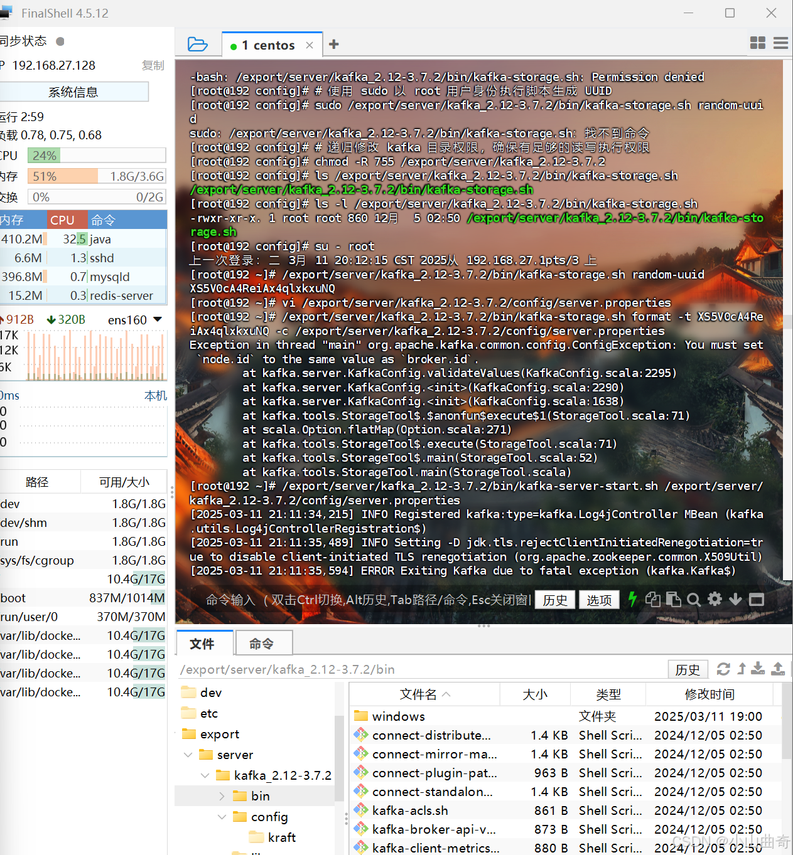Click the 系统信息 button
This screenshot has width=793, height=855.
(x=73, y=92)
